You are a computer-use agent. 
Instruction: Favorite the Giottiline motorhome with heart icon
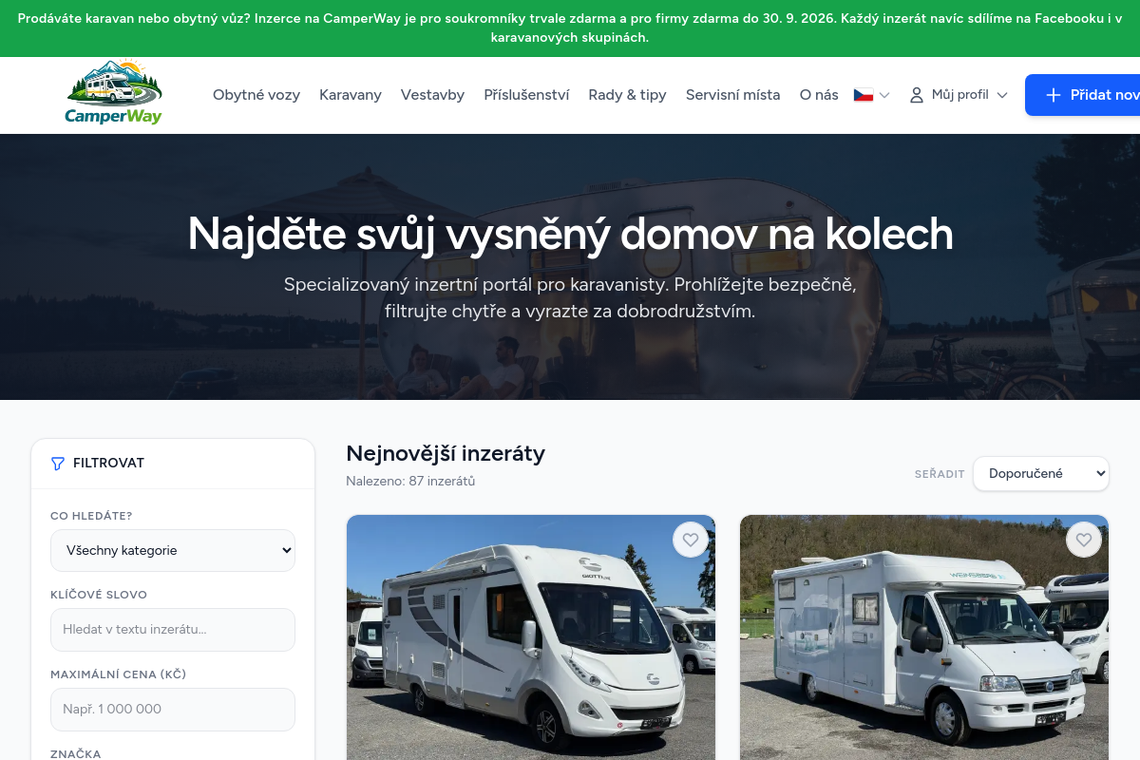[691, 540]
